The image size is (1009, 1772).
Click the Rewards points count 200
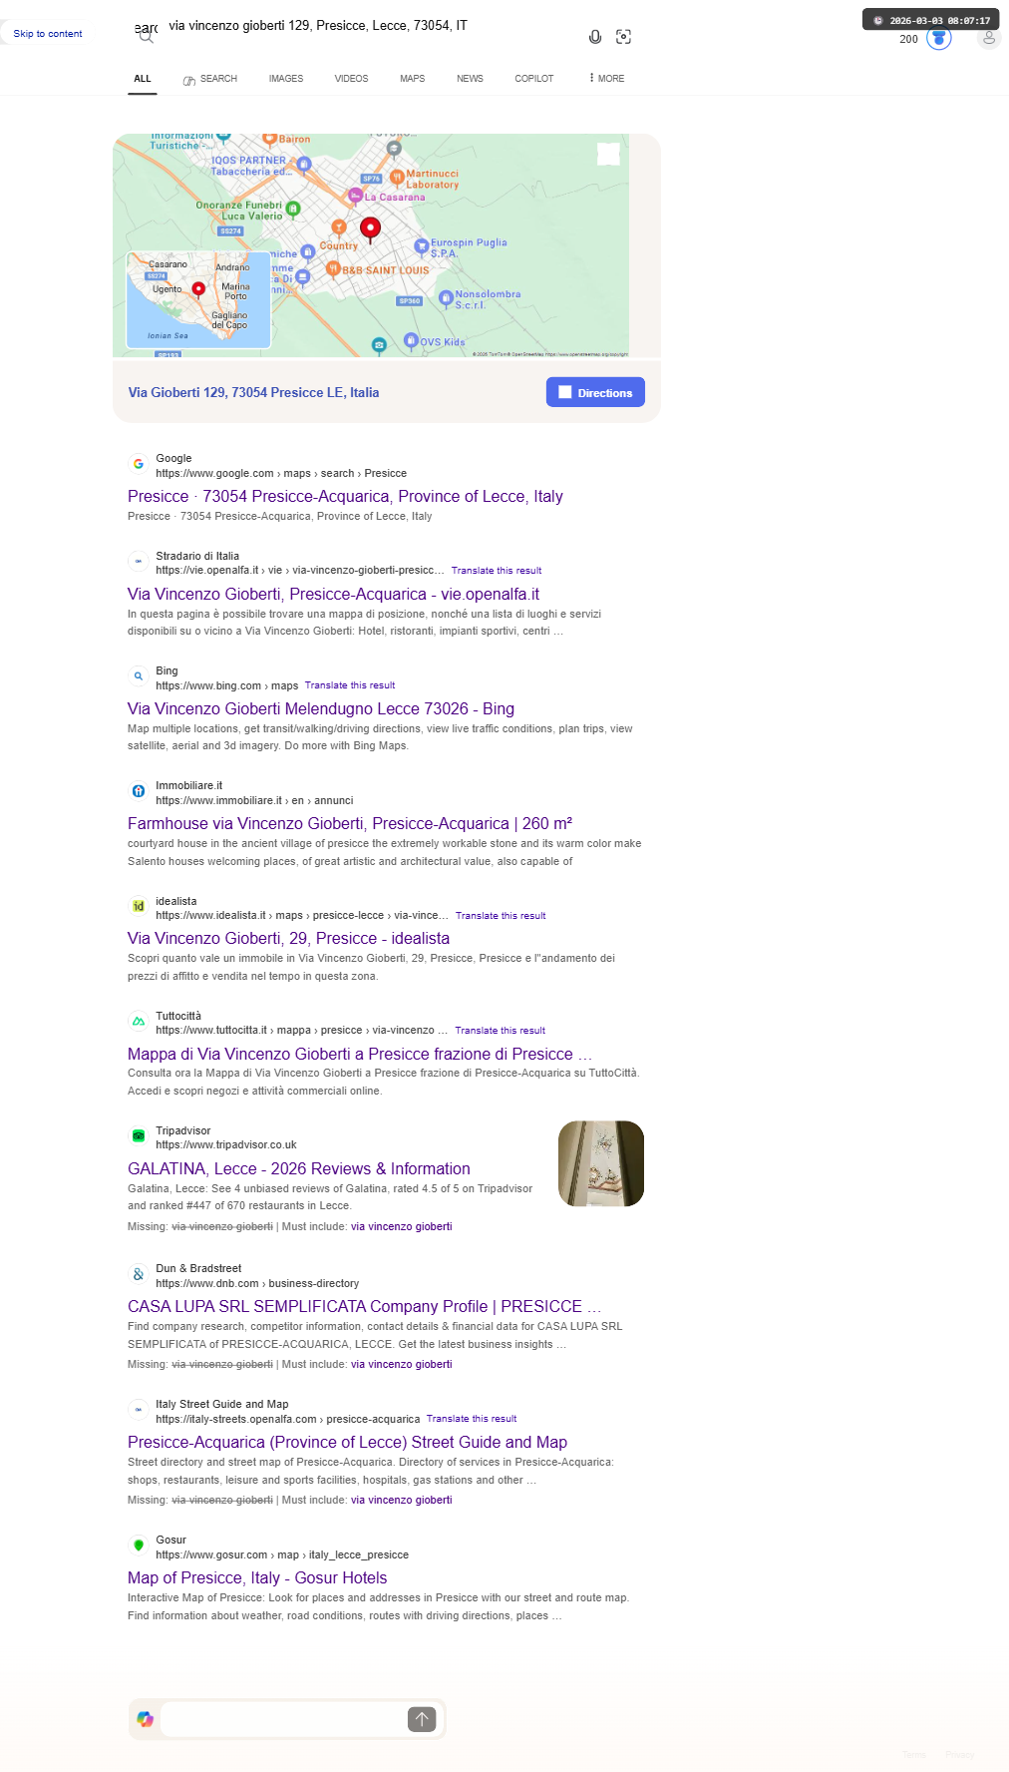[908, 40]
